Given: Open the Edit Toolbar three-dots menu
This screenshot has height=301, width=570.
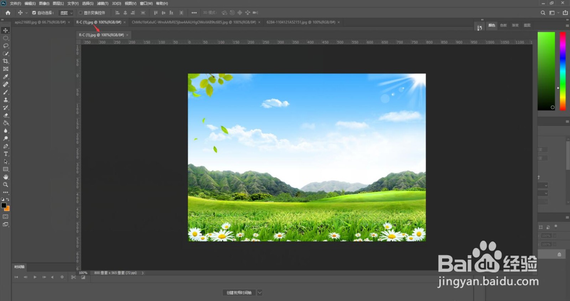Looking at the screenshot, I should click(6, 192).
